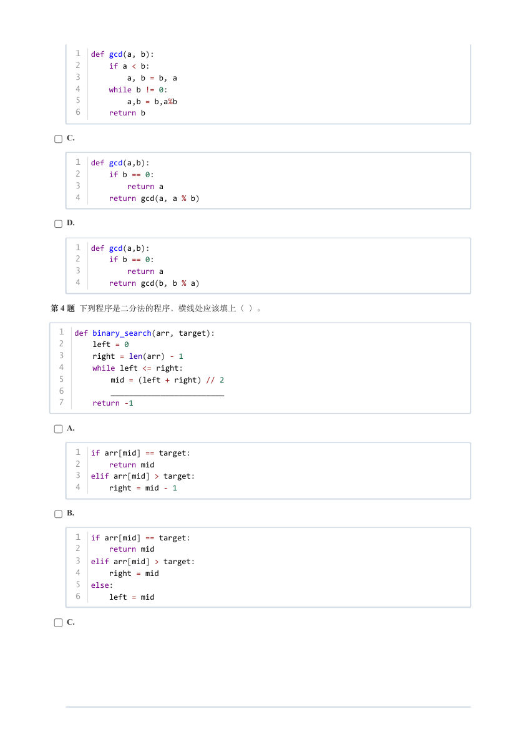Tick checkbox D for the gcd question
521x737 pixels.
click(x=58, y=224)
